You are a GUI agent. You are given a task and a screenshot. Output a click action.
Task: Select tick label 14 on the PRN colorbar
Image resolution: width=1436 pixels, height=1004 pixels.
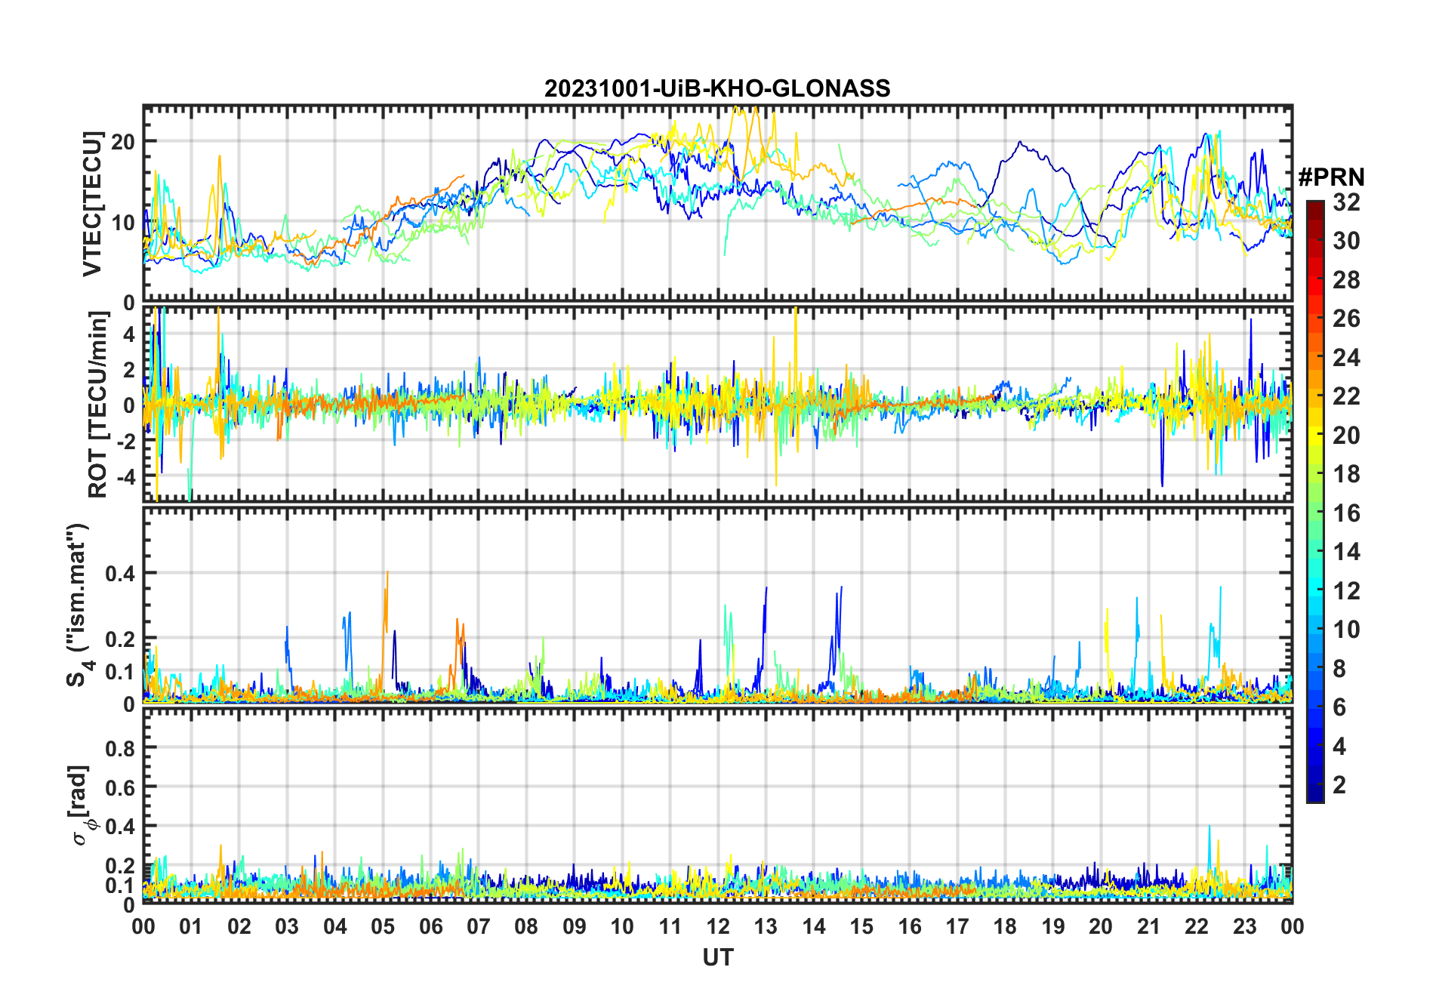(x=1347, y=552)
